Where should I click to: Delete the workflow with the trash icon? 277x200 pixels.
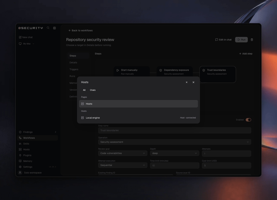tap(252, 40)
